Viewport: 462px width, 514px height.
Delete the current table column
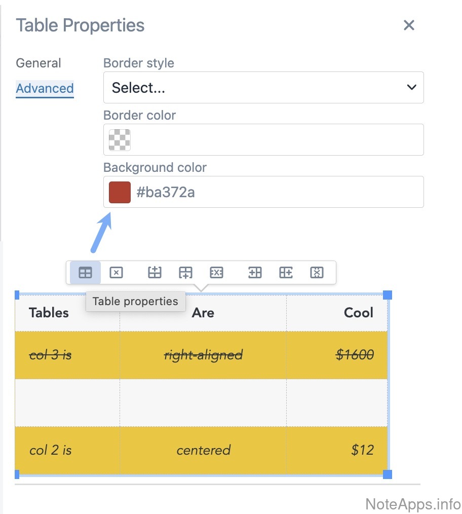(317, 273)
